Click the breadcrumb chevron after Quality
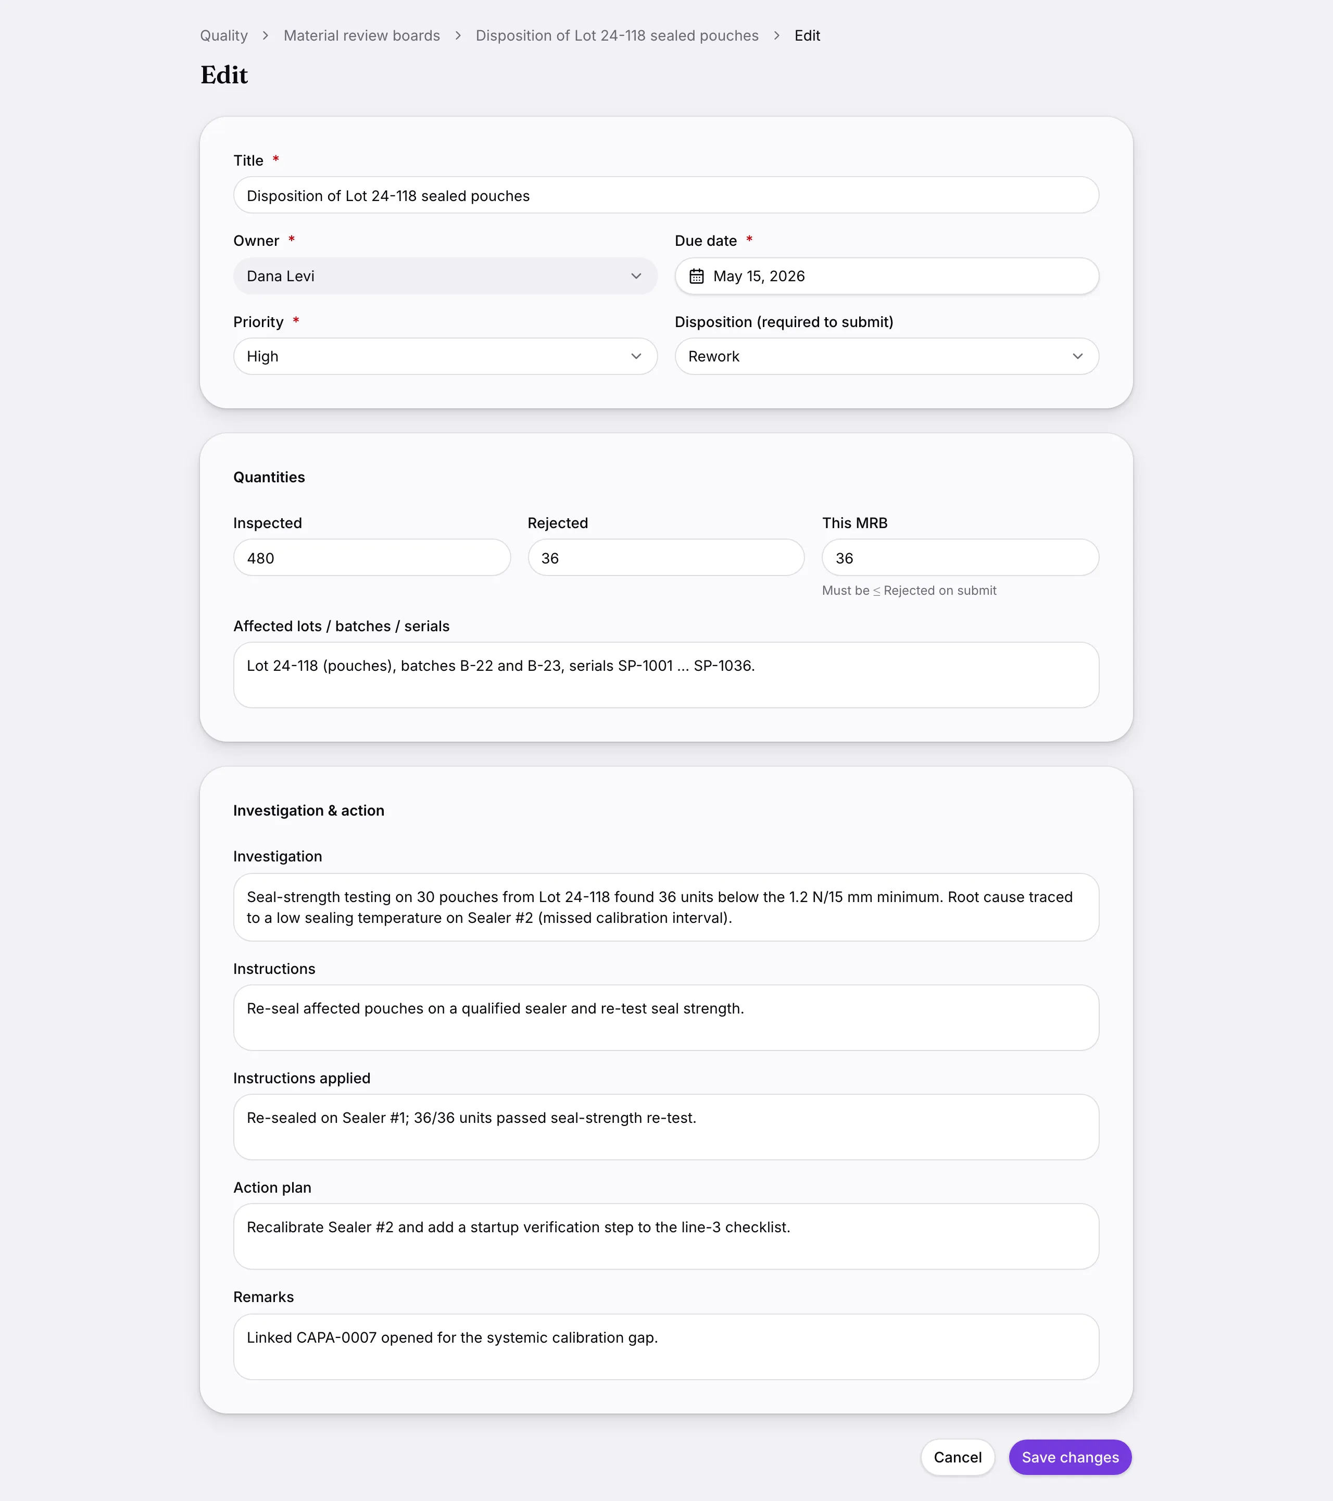1333x1501 pixels. [x=265, y=35]
